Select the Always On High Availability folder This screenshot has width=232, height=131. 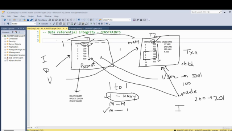17,49
